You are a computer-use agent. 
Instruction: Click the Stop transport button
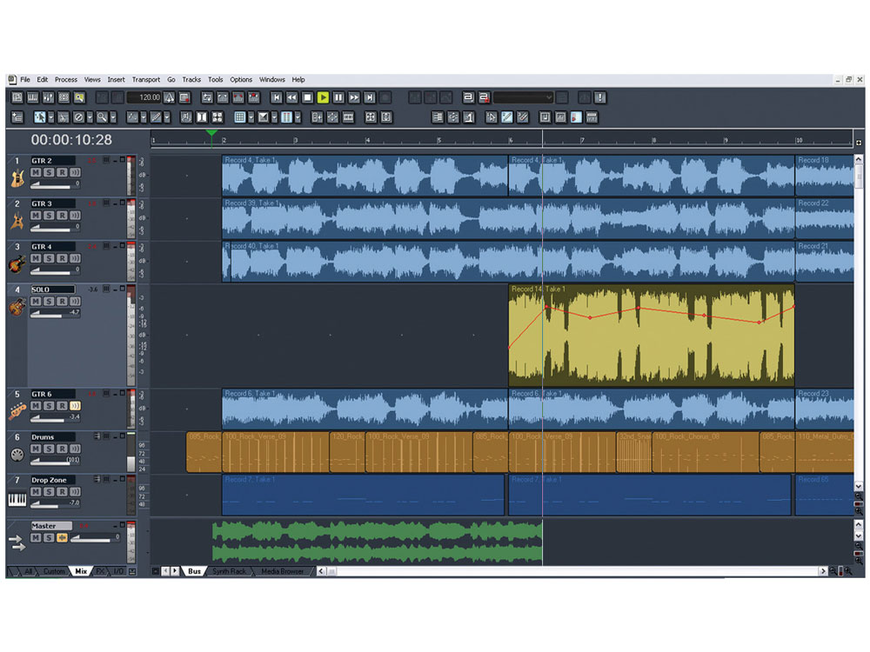click(307, 98)
